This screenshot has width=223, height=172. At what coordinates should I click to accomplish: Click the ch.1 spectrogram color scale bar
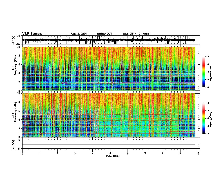point(204,72)
